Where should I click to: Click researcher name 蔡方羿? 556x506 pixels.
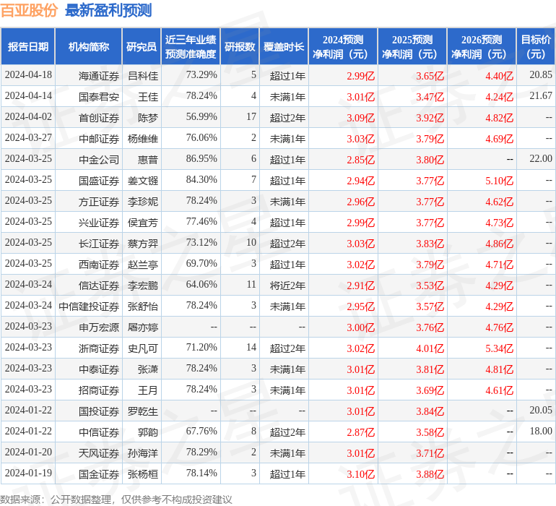point(143,243)
